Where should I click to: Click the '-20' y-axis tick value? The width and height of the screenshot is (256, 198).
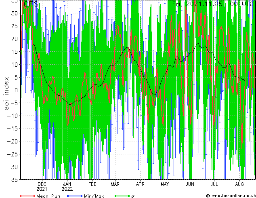pyautogui.click(x=13, y=141)
